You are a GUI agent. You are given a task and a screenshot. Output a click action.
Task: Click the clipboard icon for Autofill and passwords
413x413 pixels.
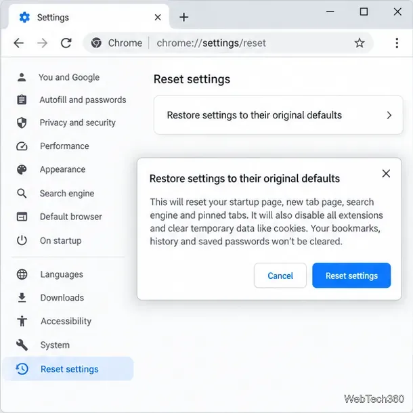pos(22,100)
